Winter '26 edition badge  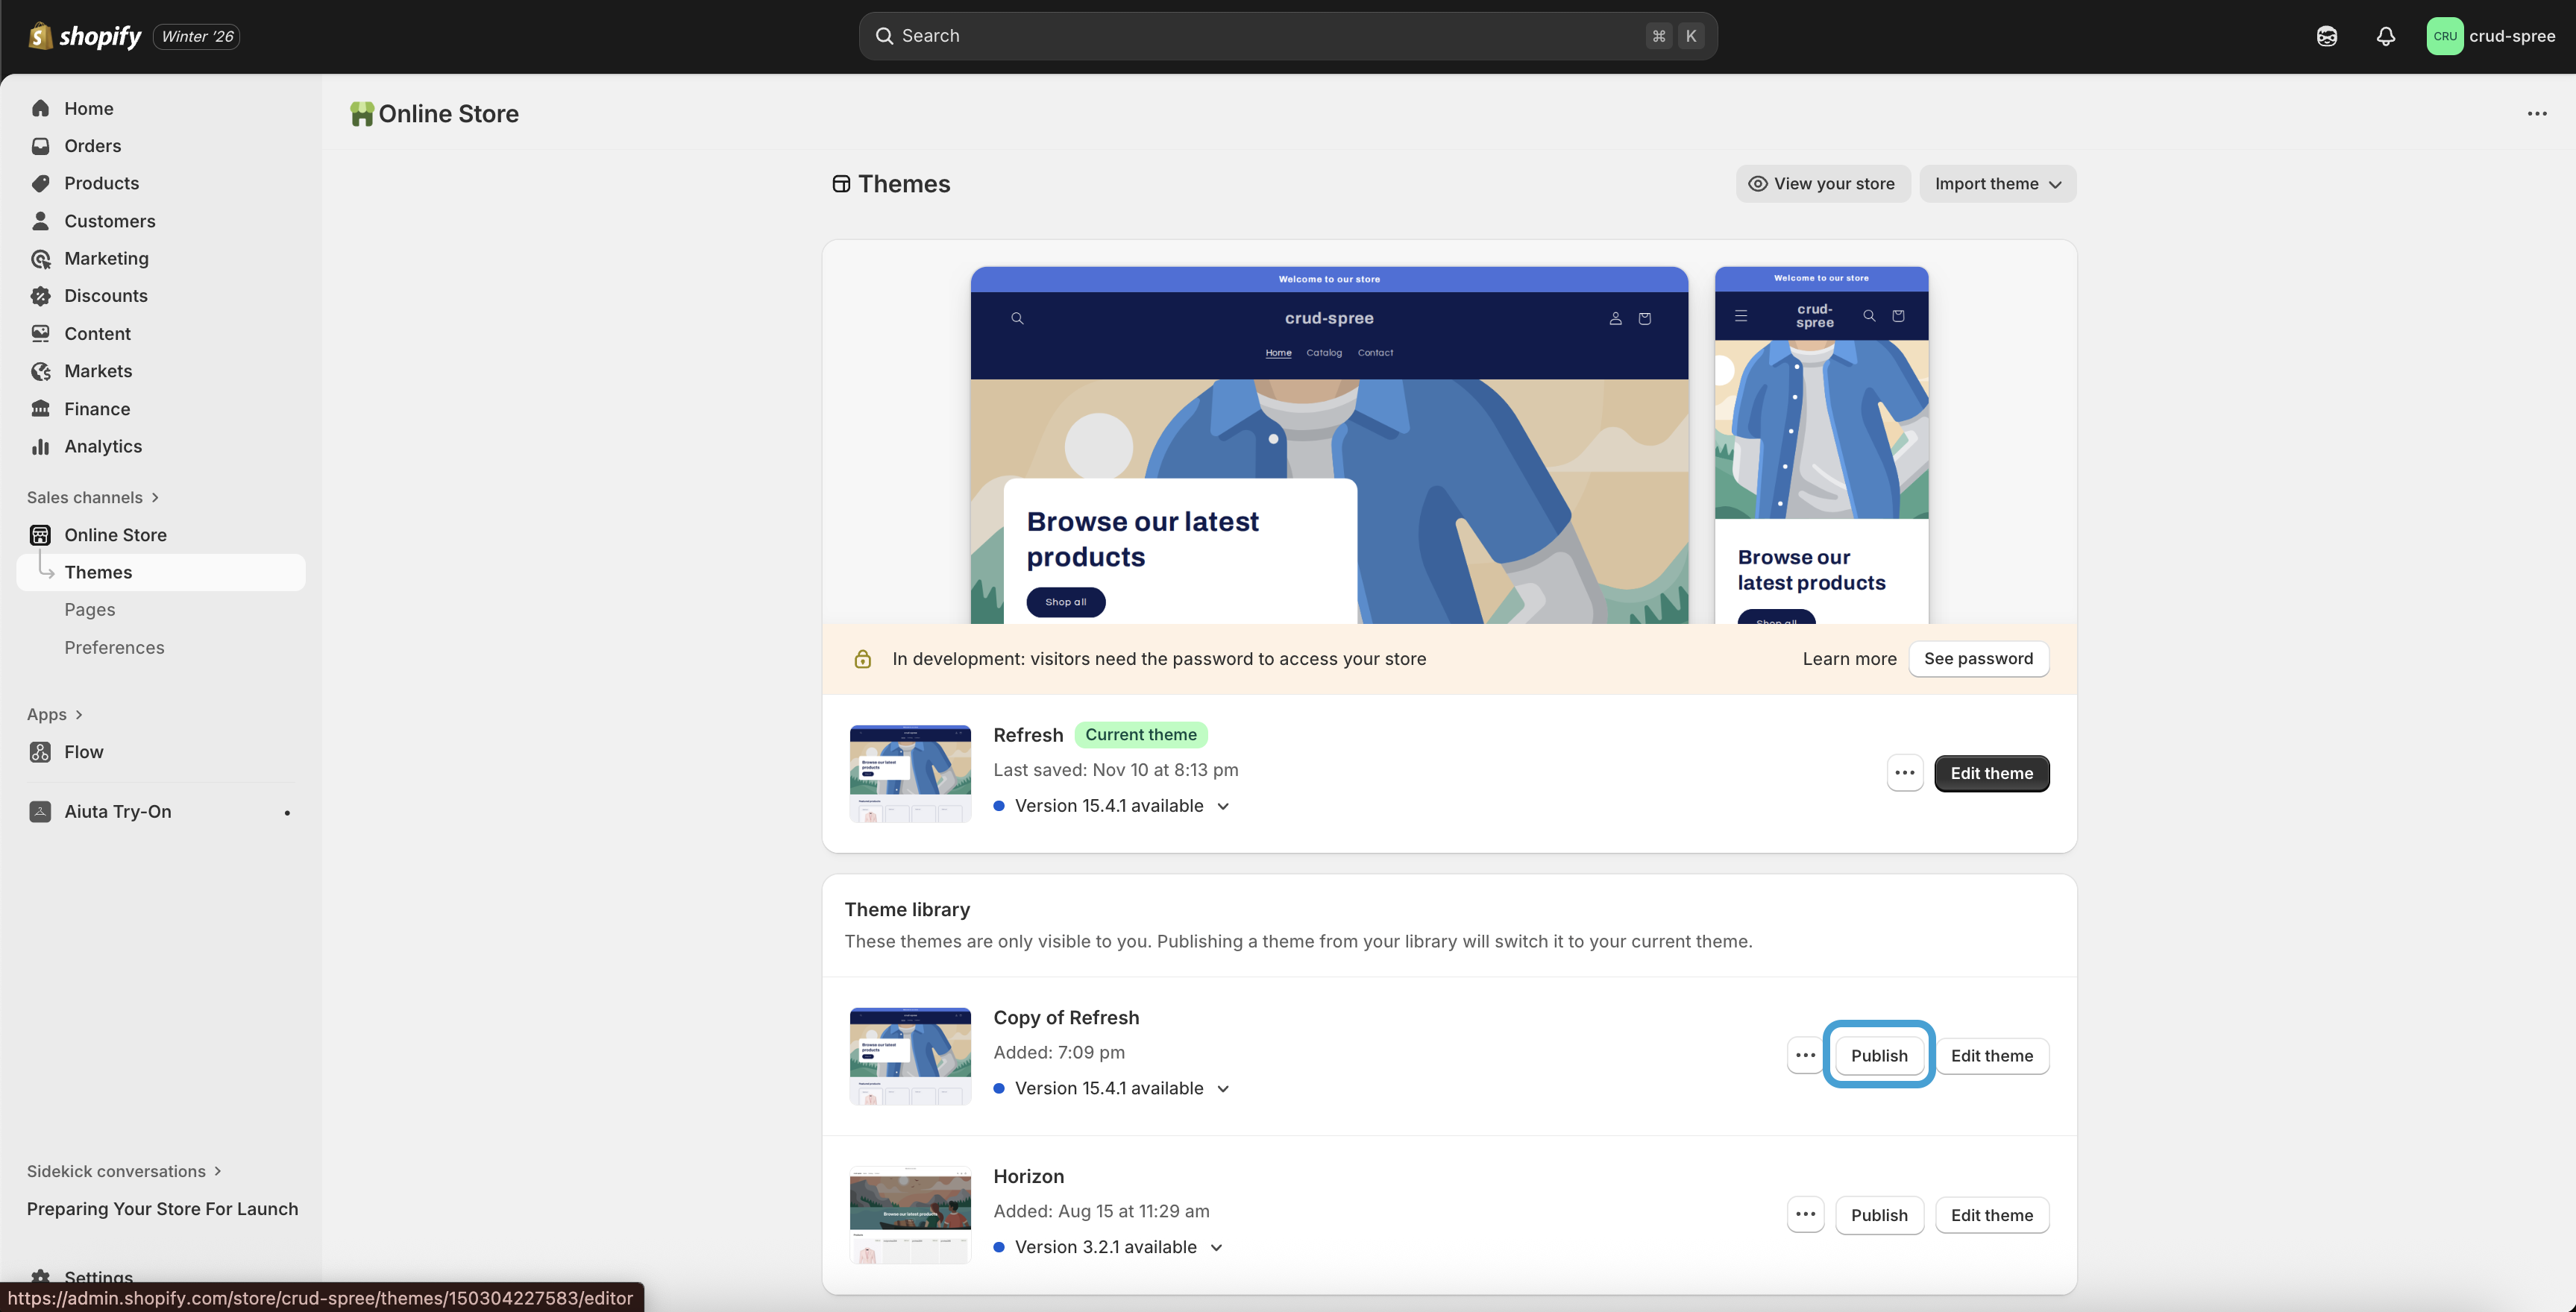coord(197,37)
